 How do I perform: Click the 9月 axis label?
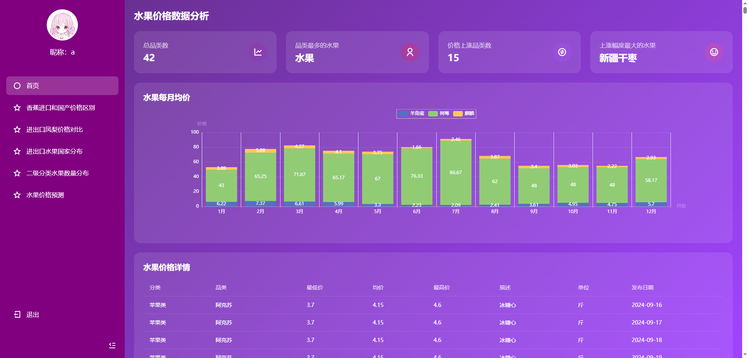534,212
